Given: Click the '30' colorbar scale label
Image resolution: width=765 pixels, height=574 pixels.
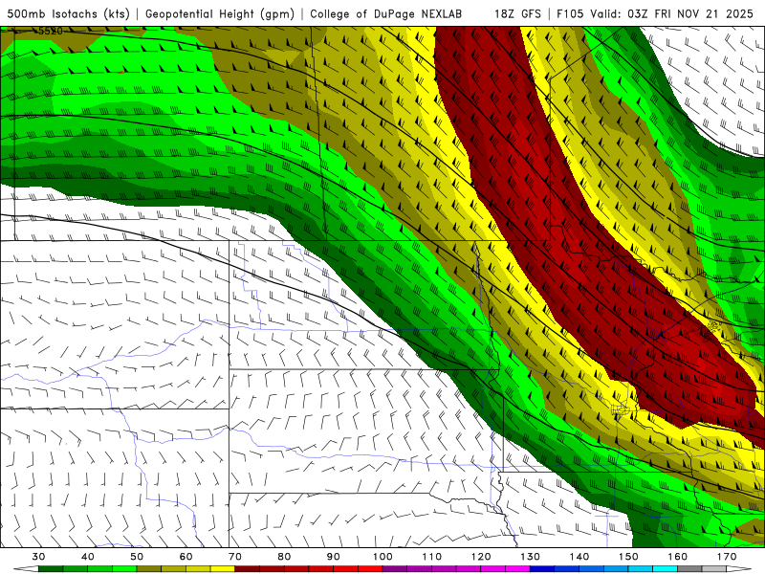Looking at the screenshot, I should click(x=38, y=557).
